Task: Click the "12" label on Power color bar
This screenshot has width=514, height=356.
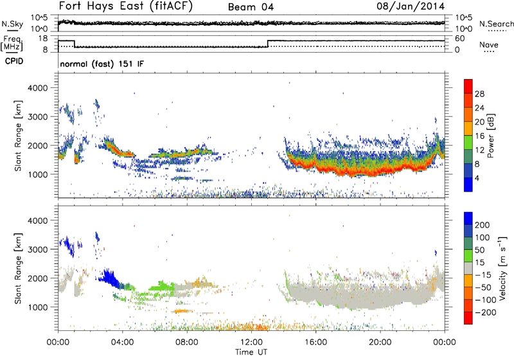Action: (479, 150)
